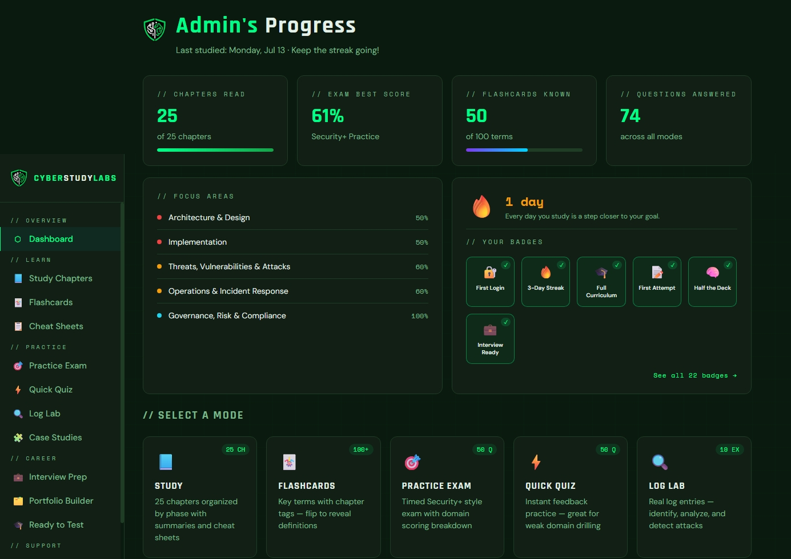
Task: Click See all 22 badges link
Action: [695, 375]
